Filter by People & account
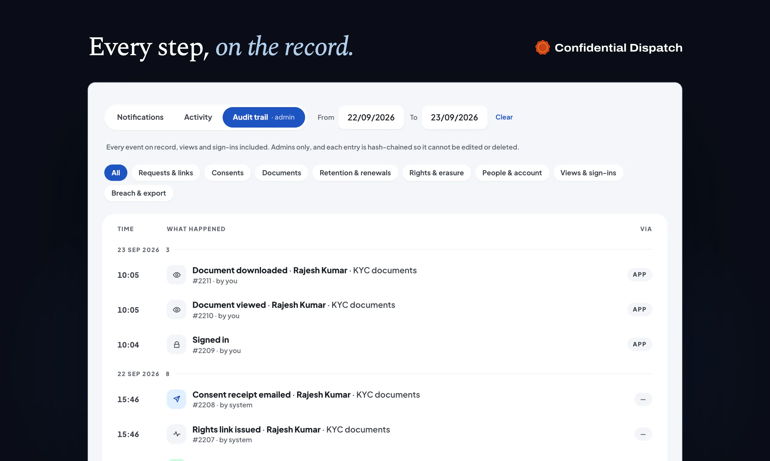This screenshot has height=461, width=770. click(512, 173)
